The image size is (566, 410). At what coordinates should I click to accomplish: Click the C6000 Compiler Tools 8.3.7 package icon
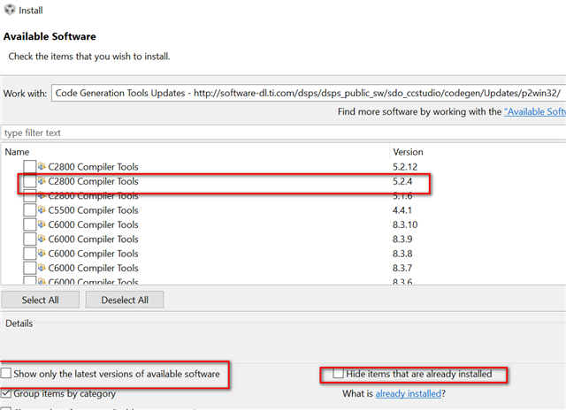(42, 268)
